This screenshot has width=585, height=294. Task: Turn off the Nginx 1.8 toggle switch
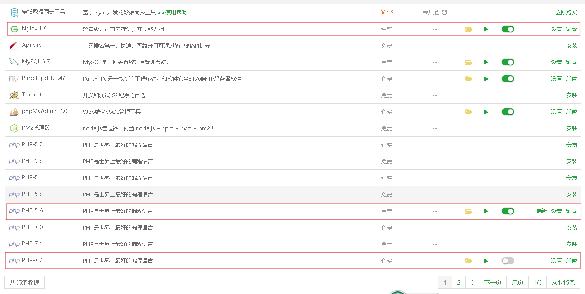click(x=508, y=29)
